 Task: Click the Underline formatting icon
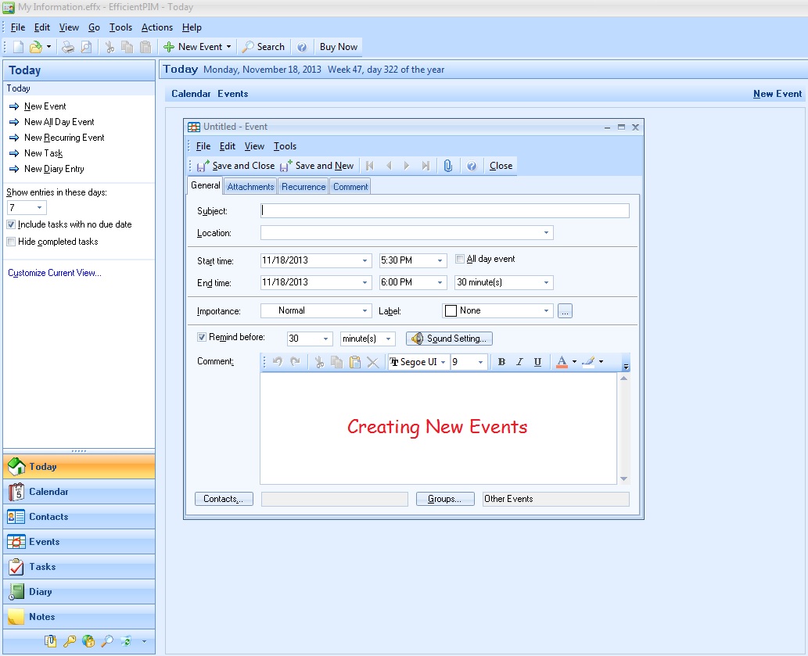coord(537,362)
